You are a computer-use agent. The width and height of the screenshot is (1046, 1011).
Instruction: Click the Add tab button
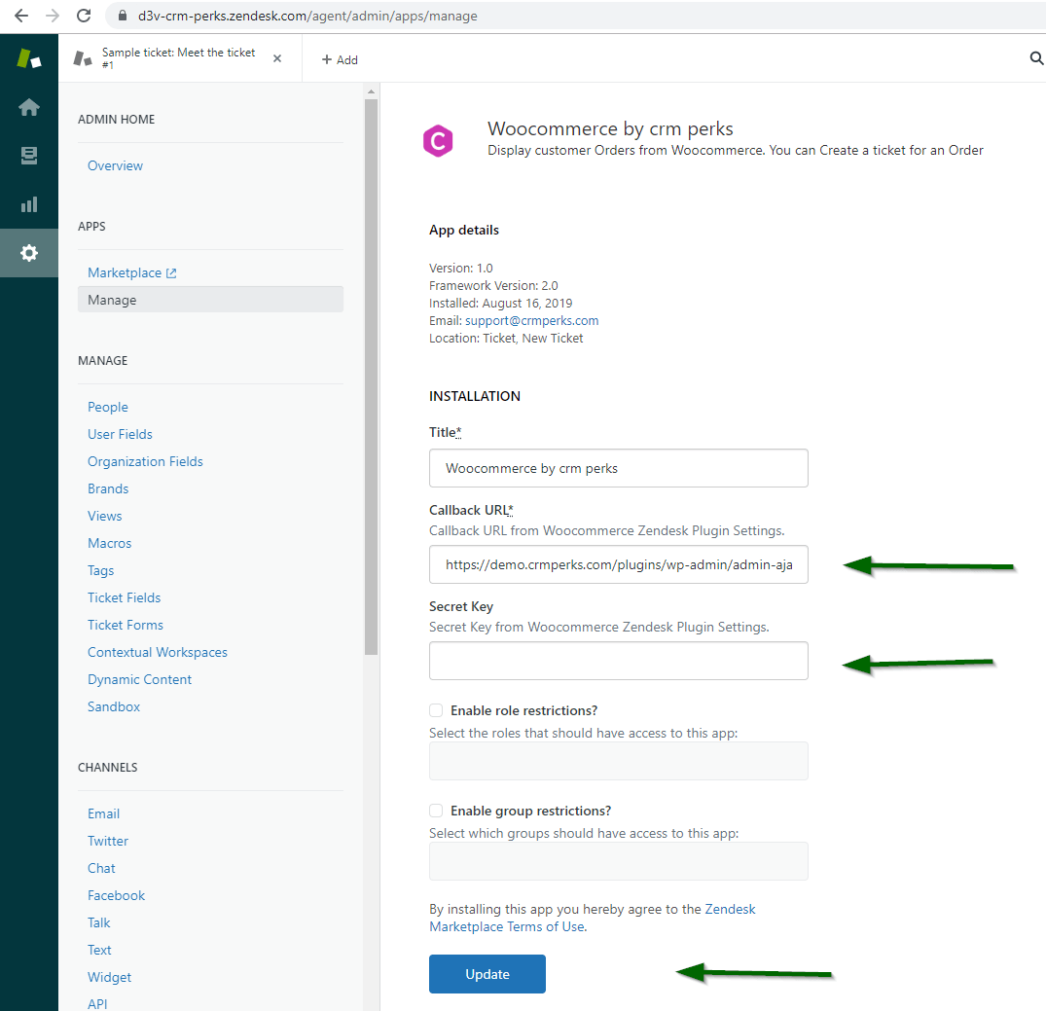click(x=340, y=59)
